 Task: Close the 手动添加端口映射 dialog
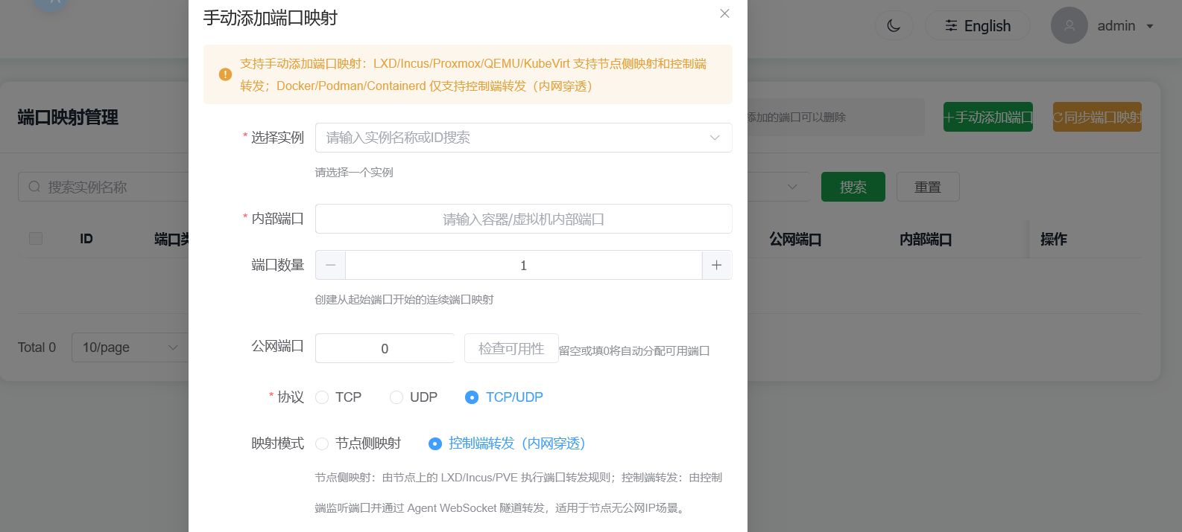click(x=724, y=13)
